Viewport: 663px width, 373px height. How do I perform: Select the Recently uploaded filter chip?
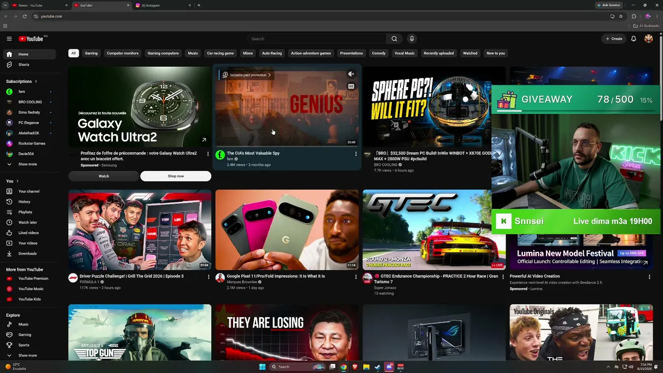439,53
